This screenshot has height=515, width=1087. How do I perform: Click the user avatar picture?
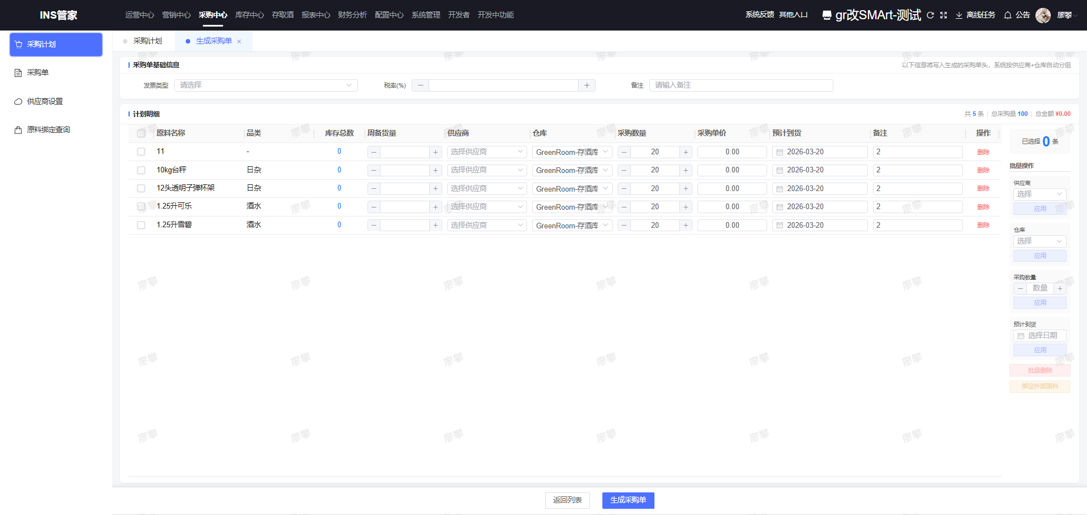click(x=1043, y=15)
